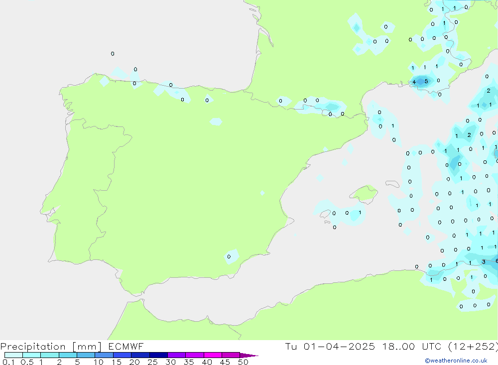Click the legend label 50
This screenshot has height=365, width=498.
point(243,362)
